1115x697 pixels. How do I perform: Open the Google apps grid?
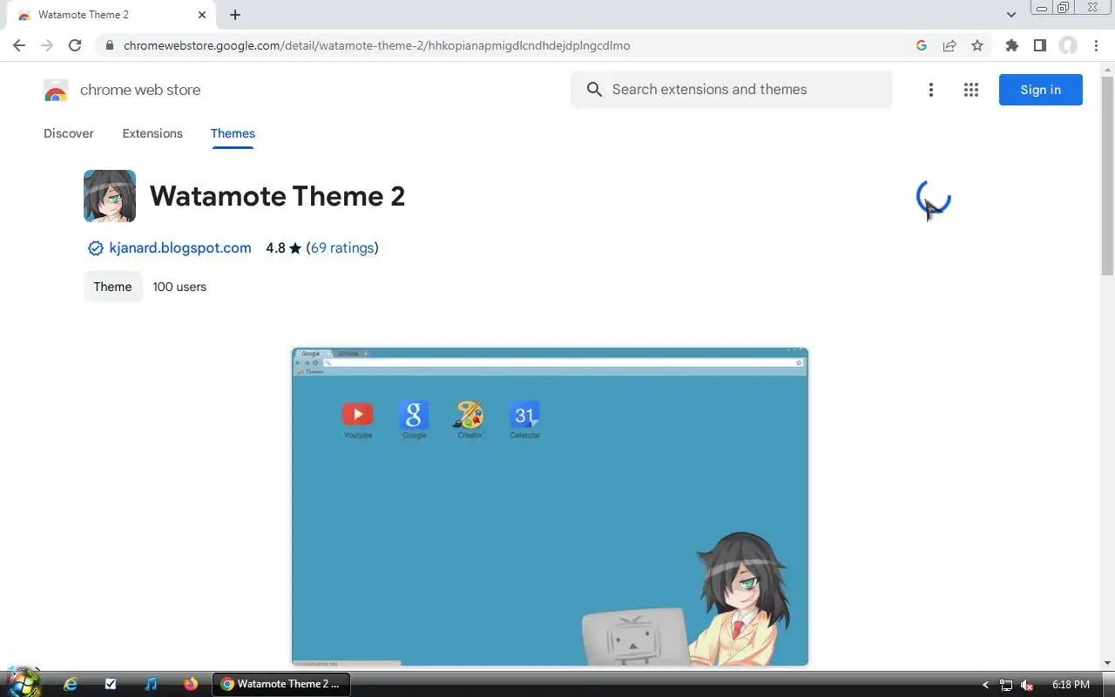click(x=971, y=90)
